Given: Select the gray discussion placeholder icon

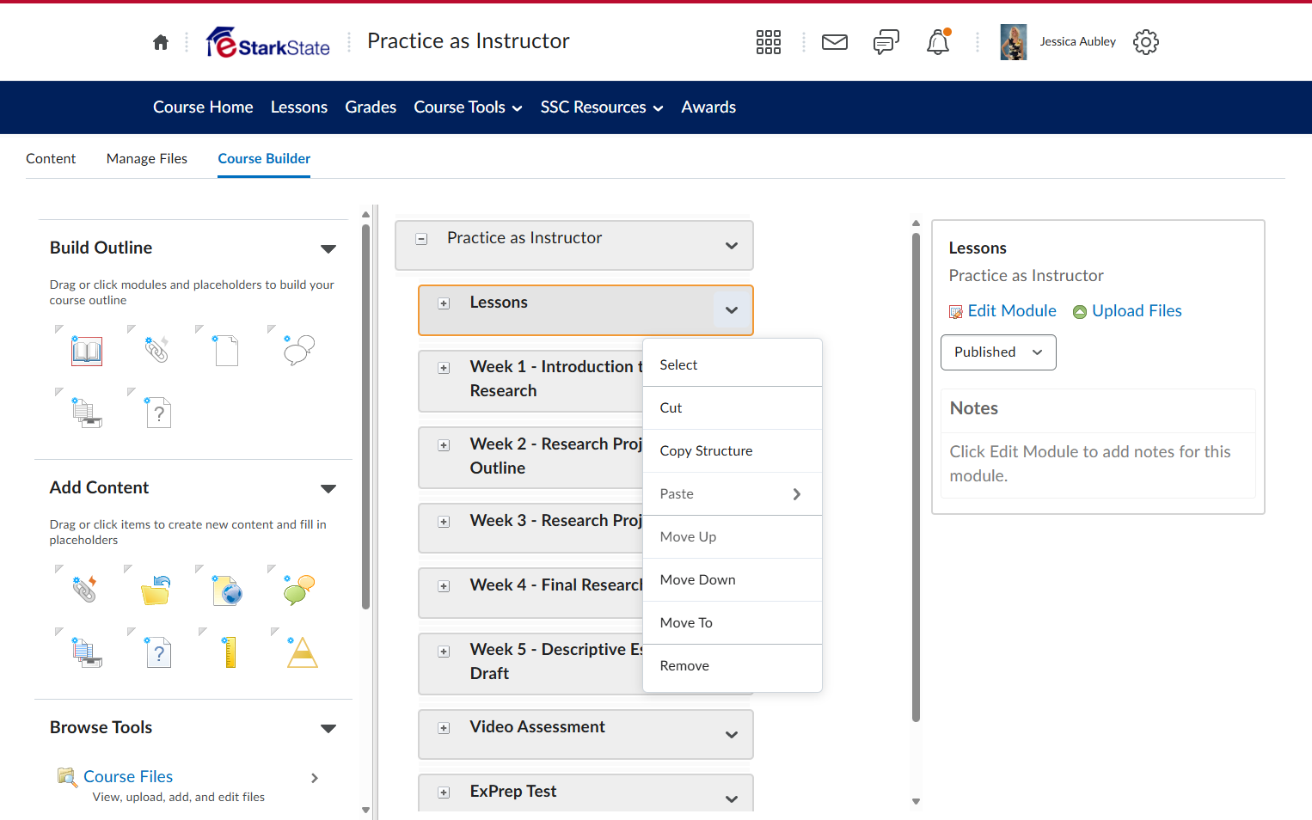Looking at the screenshot, I should [299, 350].
